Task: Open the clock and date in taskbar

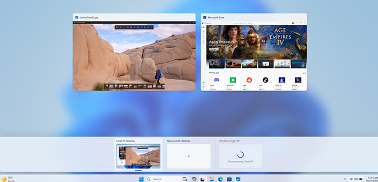Action: click(x=372, y=179)
